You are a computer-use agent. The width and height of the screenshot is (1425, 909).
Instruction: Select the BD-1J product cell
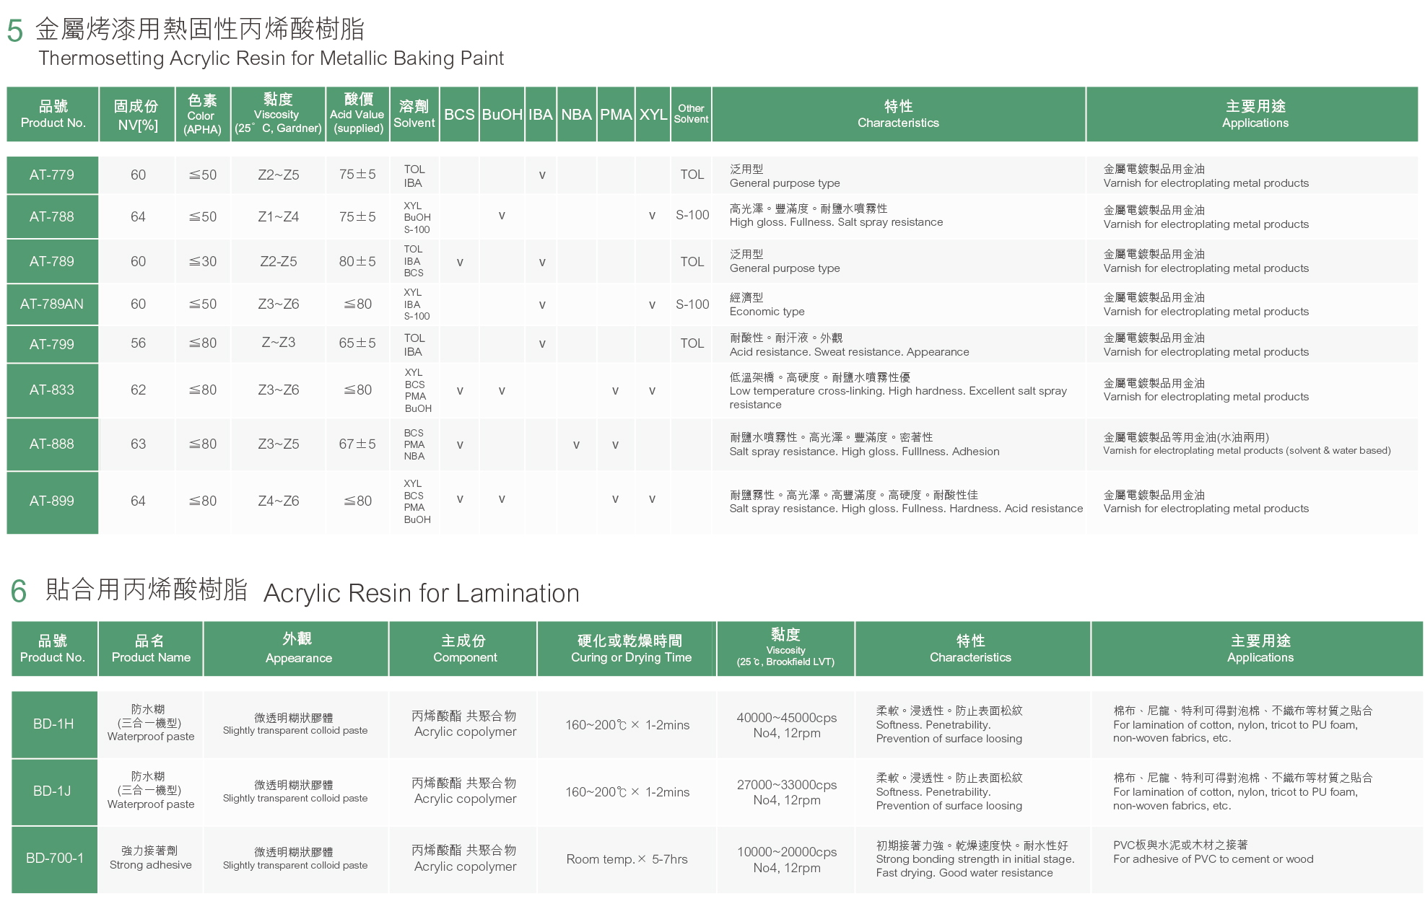[x=54, y=791]
